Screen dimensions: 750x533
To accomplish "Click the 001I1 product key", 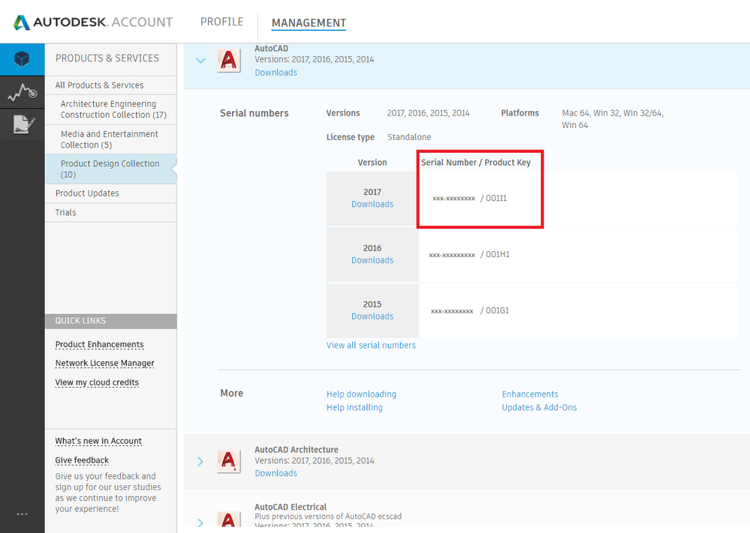I will tap(496, 198).
